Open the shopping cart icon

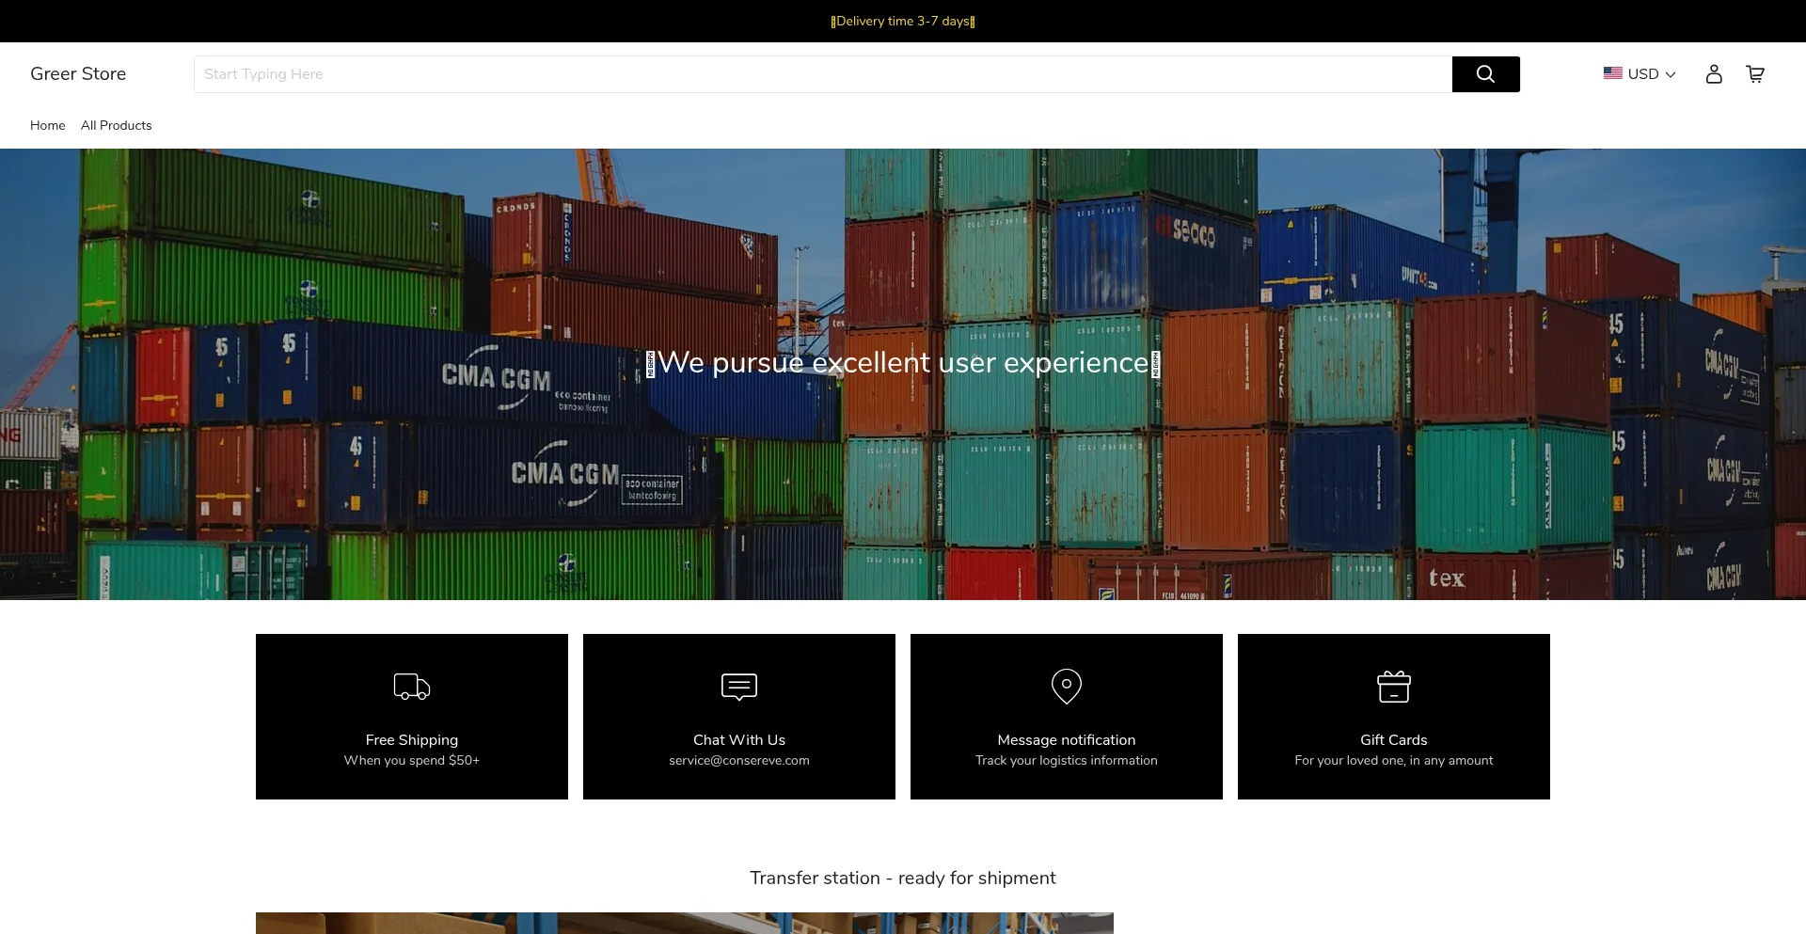[1755, 74]
